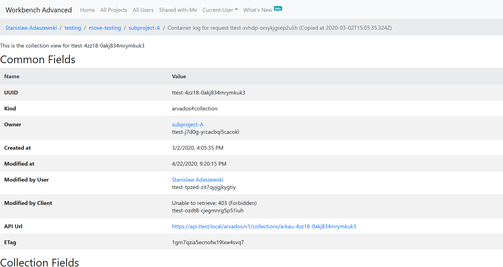Go to All Projects

tap(114, 10)
